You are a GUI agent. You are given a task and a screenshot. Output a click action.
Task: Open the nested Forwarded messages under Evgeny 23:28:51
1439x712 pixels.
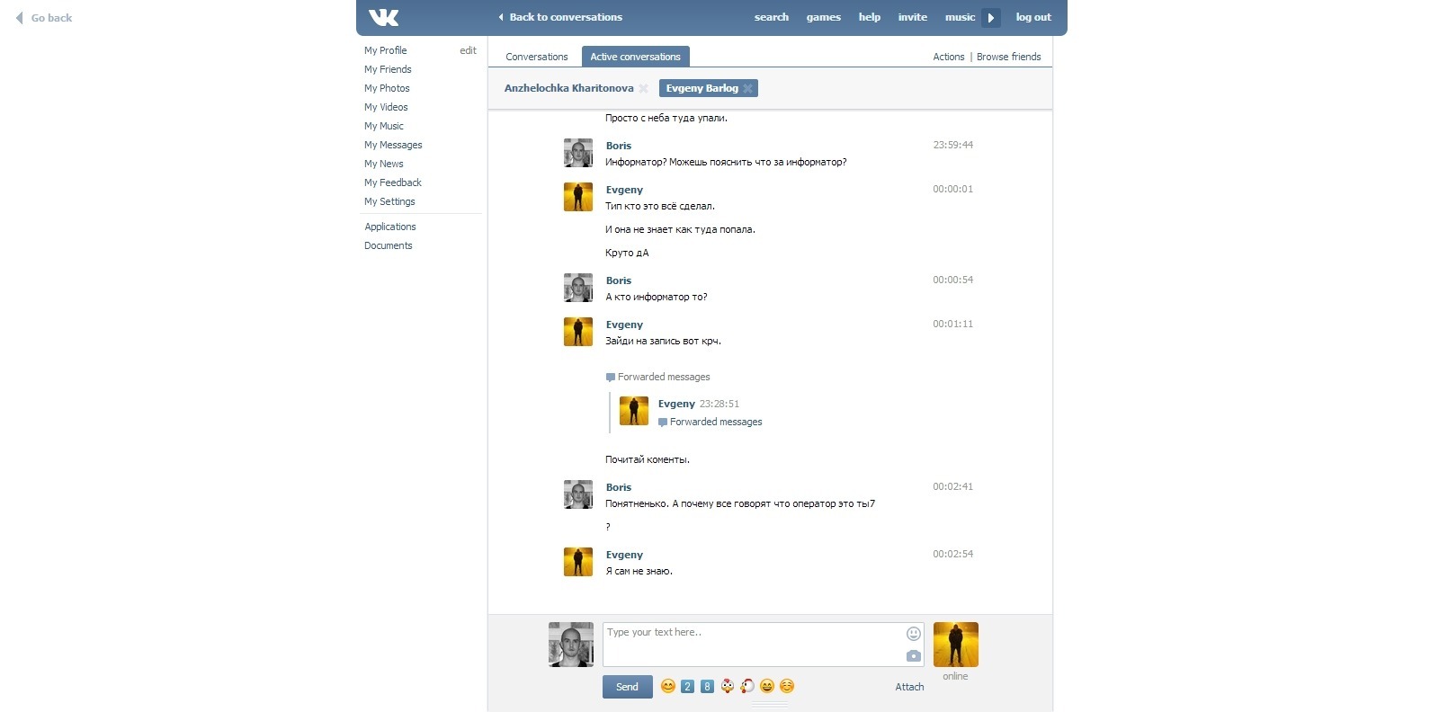(716, 422)
